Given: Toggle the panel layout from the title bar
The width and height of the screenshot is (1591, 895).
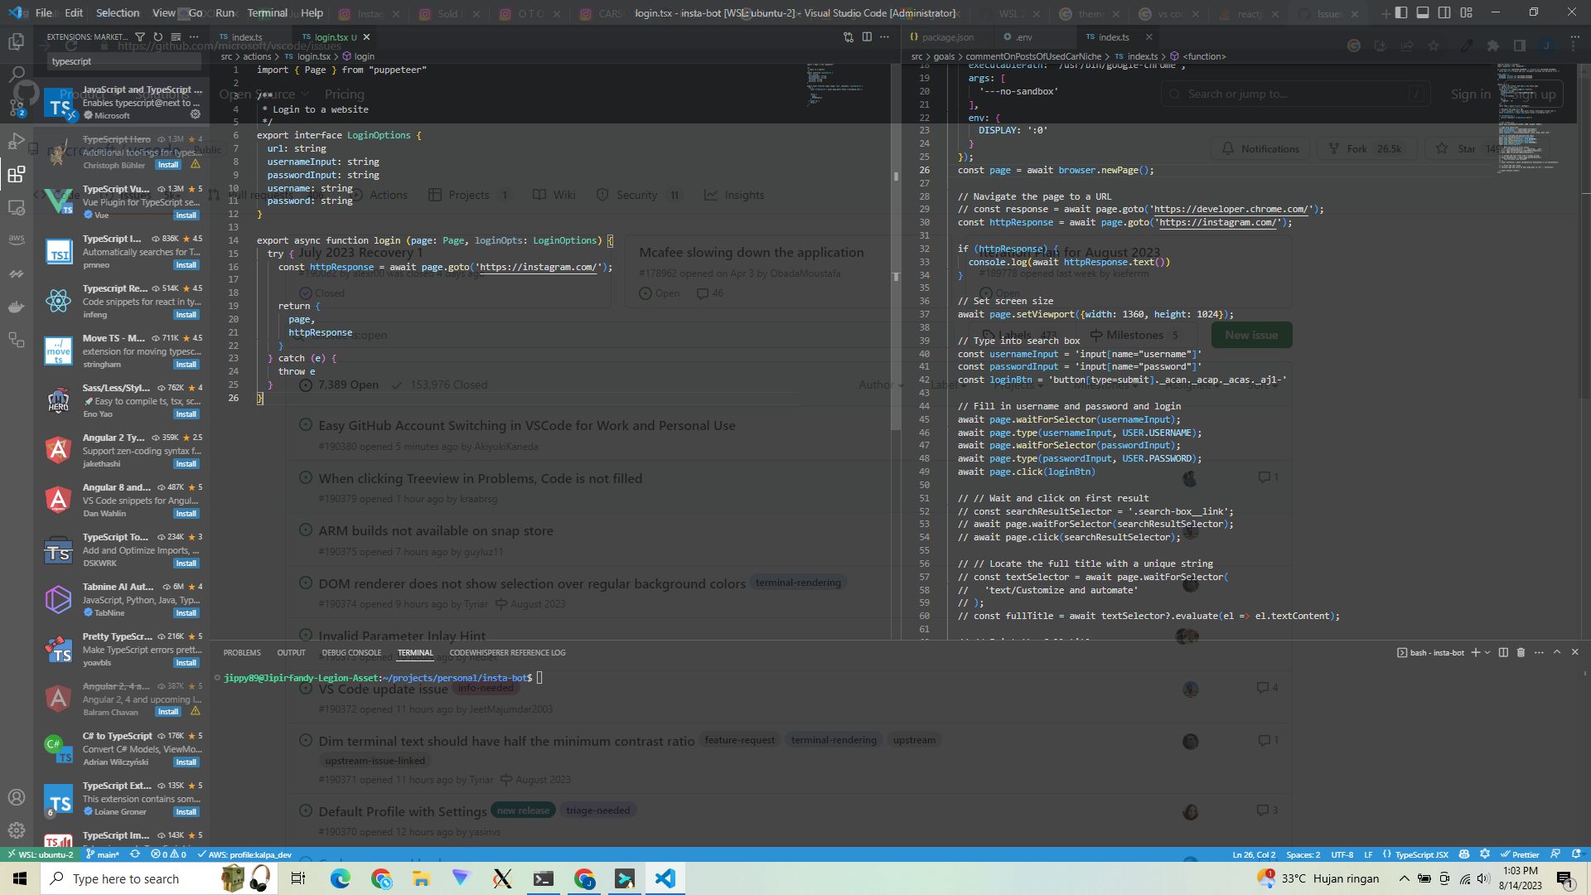Looking at the screenshot, I should (1423, 12).
